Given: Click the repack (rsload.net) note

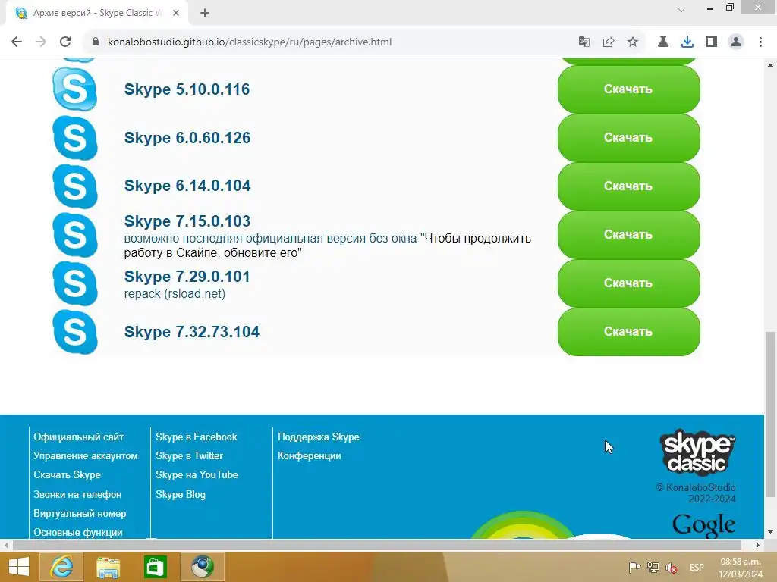Looking at the screenshot, I should coord(175,293).
